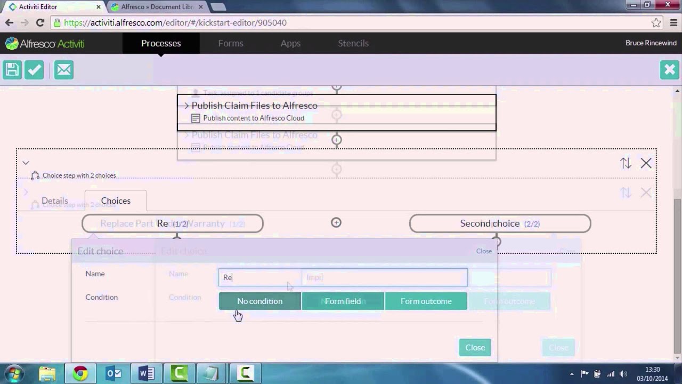Click the Save process icon in toolbar
This screenshot has width=682, height=384.
click(12, 70)
